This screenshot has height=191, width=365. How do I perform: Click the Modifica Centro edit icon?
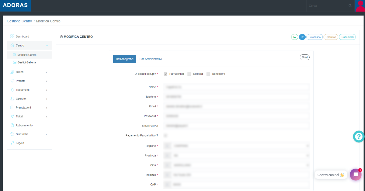(x=15, y=55)
